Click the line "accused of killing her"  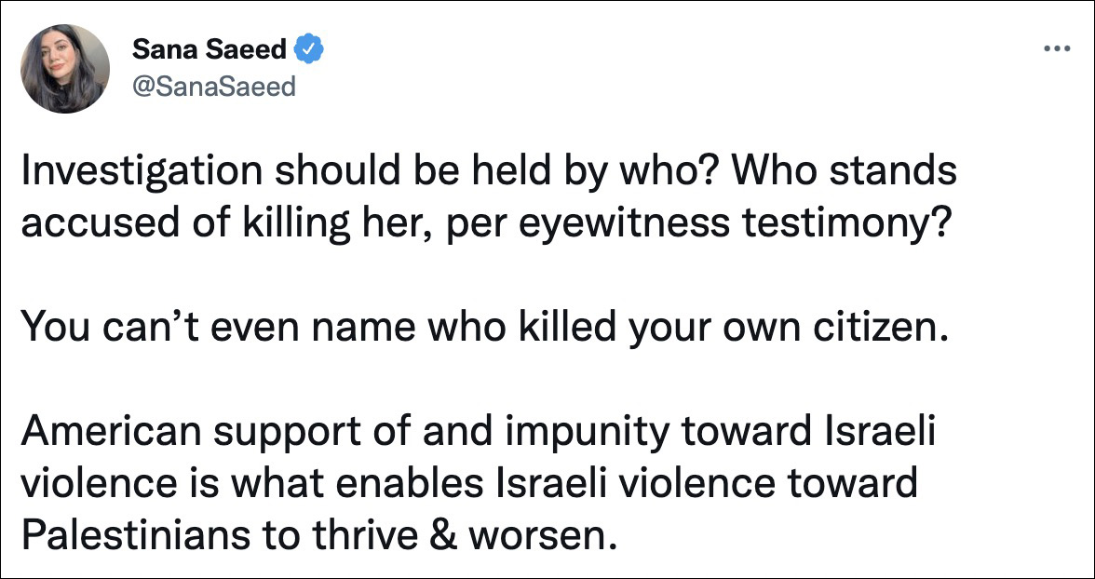tap(484, 224)
